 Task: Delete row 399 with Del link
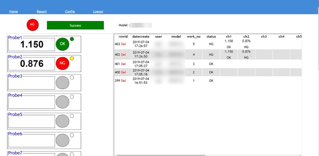pyautogui.click(x=123, y=80)
